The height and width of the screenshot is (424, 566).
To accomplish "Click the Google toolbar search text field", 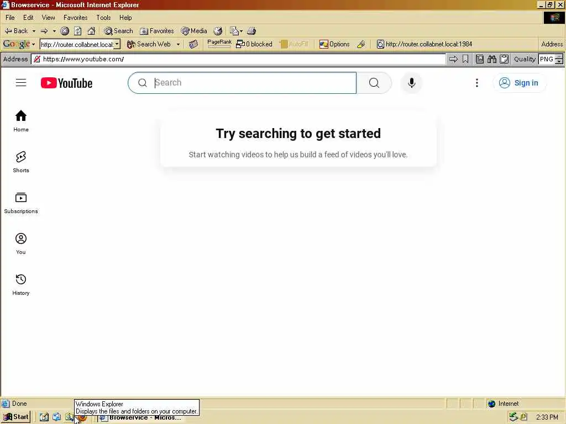I will pyautogui.click(x=77, y=44).
